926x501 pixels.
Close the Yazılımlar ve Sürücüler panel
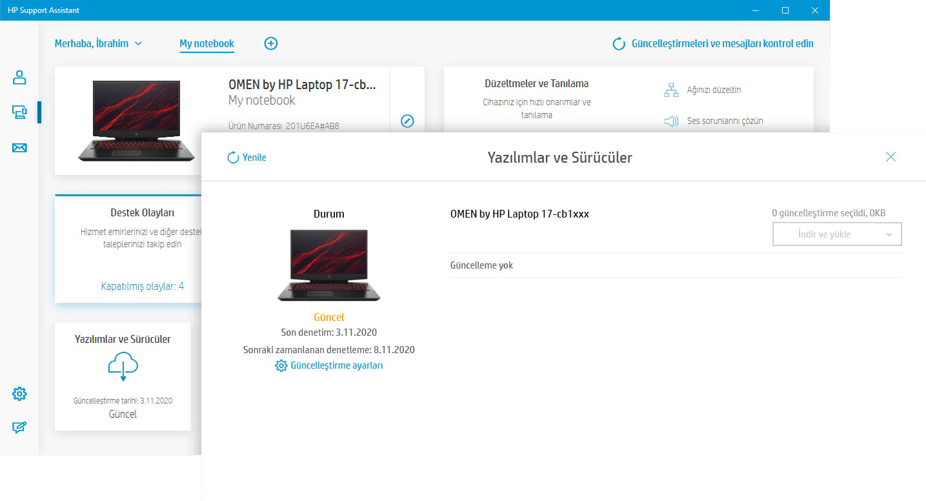[891, 157]
